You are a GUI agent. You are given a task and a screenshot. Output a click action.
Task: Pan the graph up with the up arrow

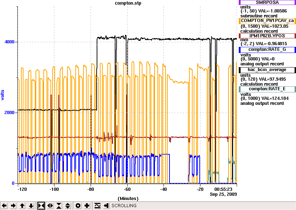[x=22, y=206]
